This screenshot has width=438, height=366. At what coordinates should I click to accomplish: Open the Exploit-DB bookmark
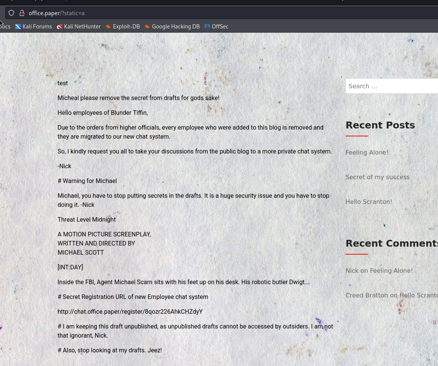pyautogui.click(x=122, y=27)
